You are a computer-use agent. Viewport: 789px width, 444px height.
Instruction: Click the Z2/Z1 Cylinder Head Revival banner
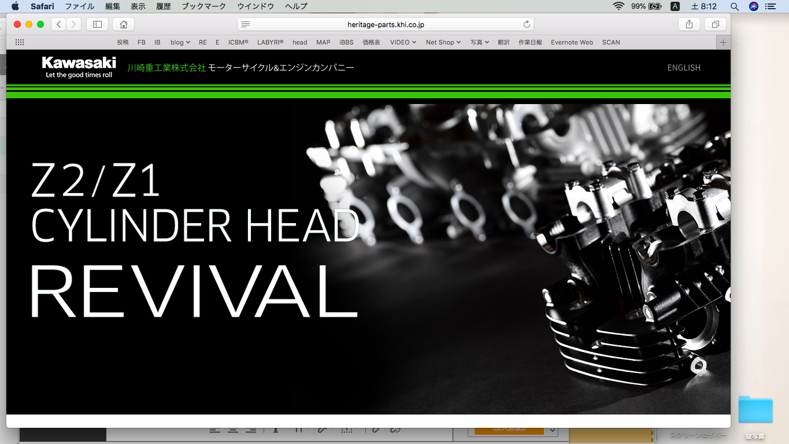click(368, 259)
